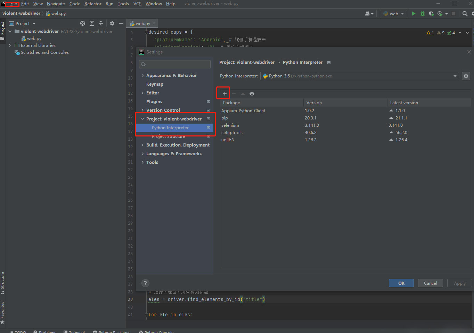
Task: Open Project panel gear options
Action: click(112, 23)
